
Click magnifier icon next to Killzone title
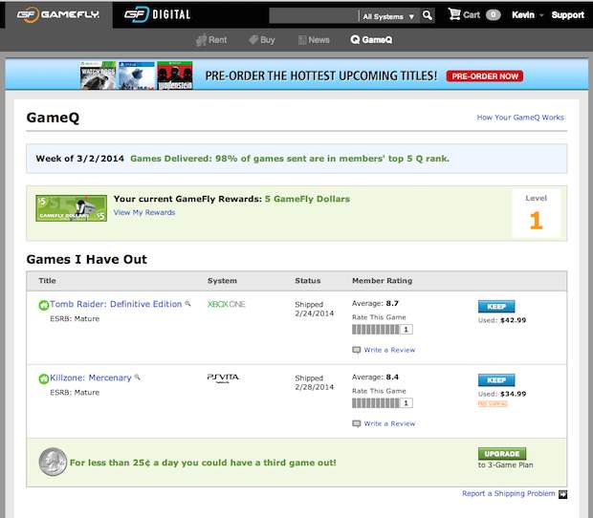[x=137, y=378]
